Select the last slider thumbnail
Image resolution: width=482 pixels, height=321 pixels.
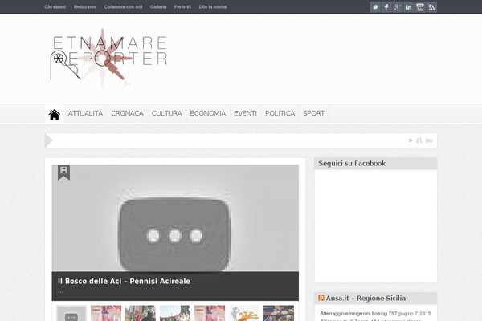click(x=279, y=313)
